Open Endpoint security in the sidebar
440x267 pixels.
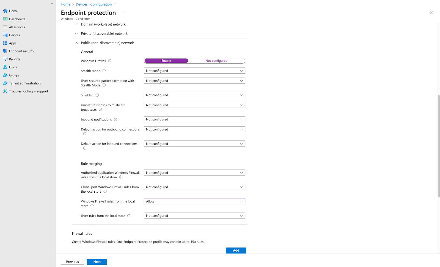coord(21,51)
